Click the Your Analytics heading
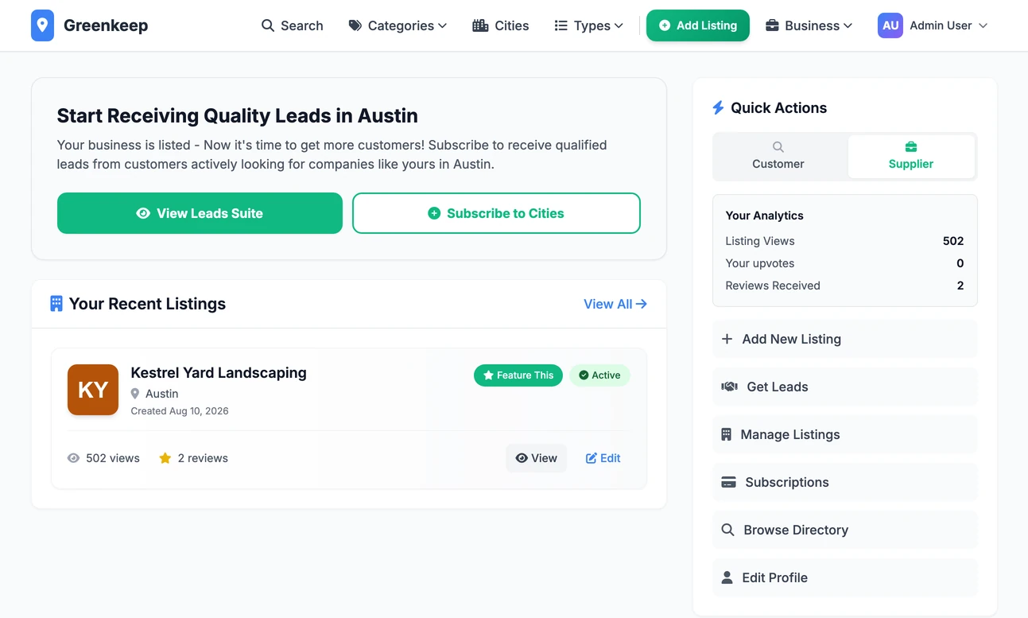This screenshot has height=618, width=1028. 765,216
